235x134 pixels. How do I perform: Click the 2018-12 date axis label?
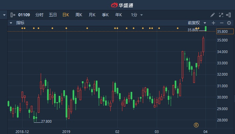[x=22, y=132]
